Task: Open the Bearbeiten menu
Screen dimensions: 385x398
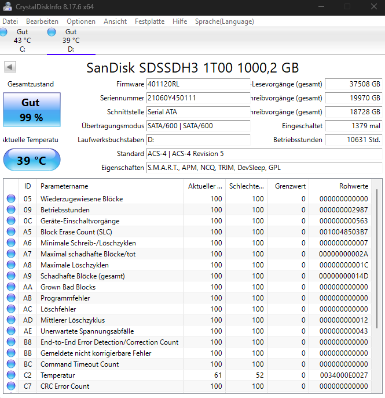Action: 42,21
